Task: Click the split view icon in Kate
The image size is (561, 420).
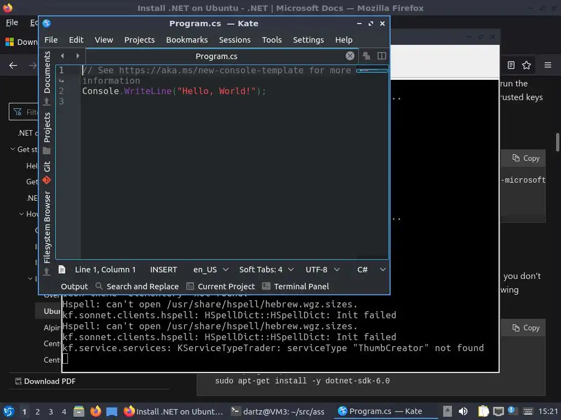Action: 382,56
